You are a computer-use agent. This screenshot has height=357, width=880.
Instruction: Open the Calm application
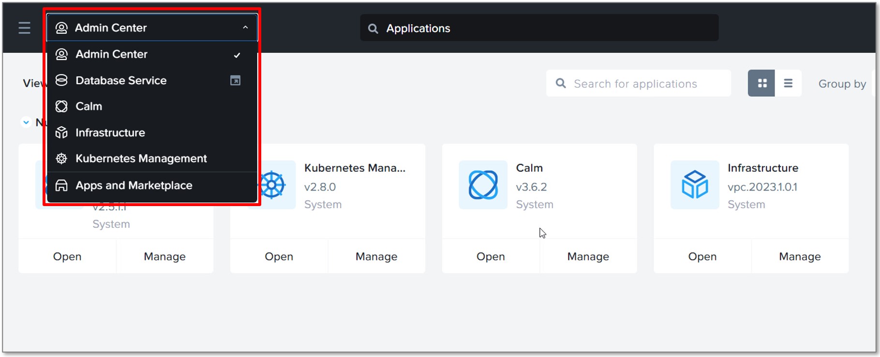pos(491,256)
